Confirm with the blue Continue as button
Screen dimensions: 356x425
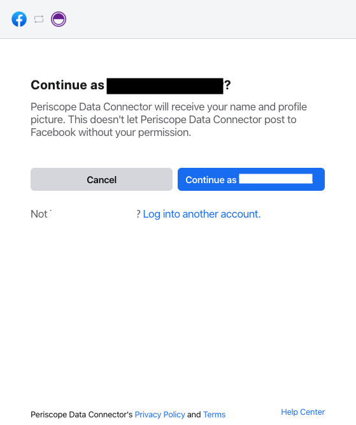coord(251,179)
